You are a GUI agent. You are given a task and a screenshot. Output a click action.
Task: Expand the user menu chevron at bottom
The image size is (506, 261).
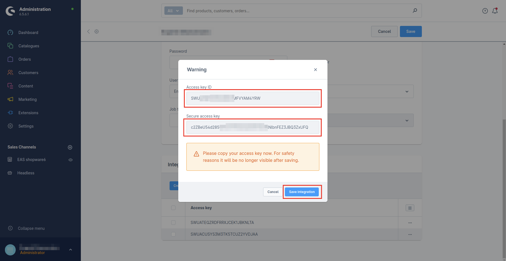coord(71,250)
